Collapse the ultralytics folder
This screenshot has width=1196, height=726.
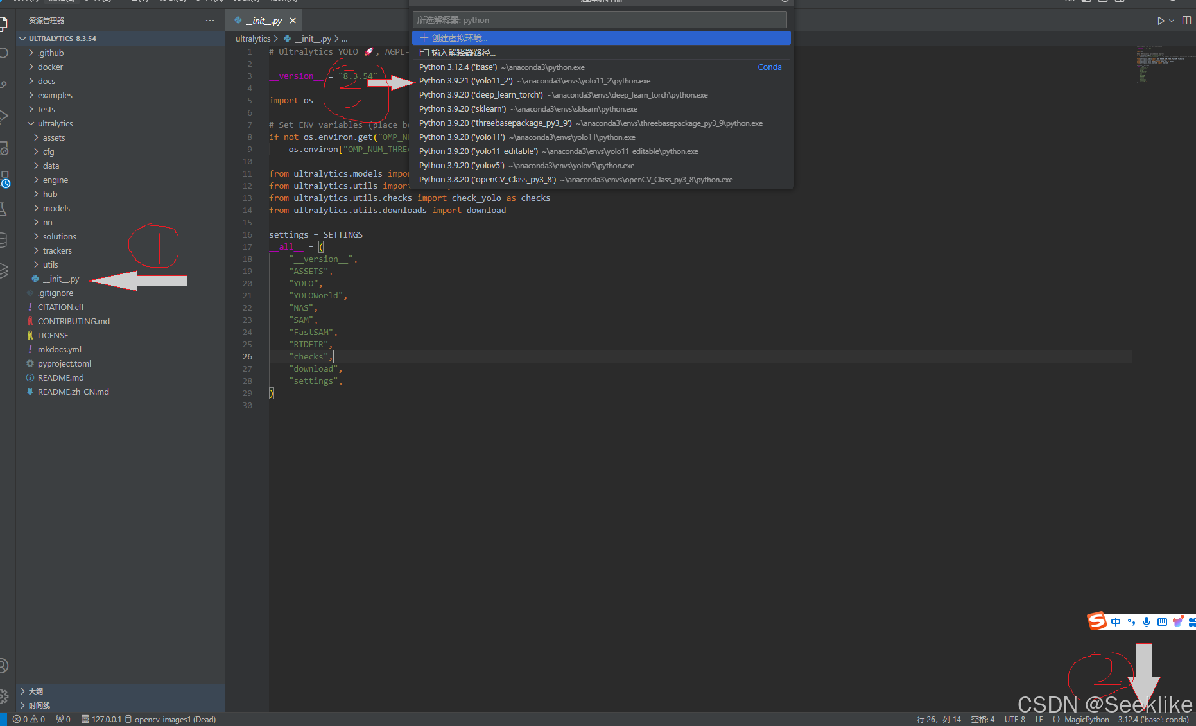[121, 123]
